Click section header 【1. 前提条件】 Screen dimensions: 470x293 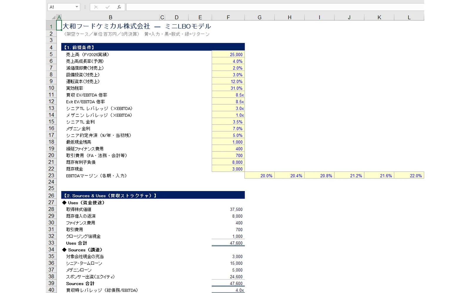click(153, 47)
